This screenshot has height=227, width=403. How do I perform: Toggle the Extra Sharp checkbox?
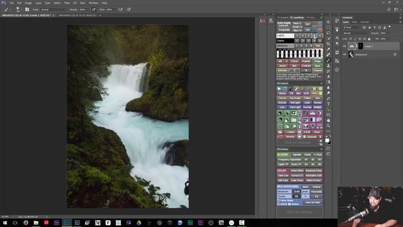278,201
